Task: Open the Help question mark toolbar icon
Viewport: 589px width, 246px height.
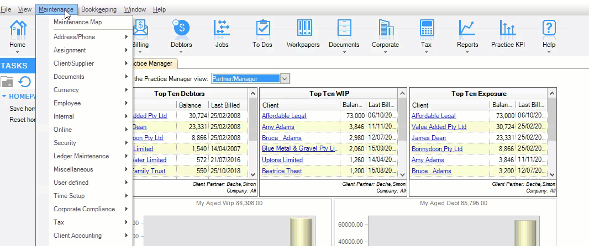Action: [549, 28]
